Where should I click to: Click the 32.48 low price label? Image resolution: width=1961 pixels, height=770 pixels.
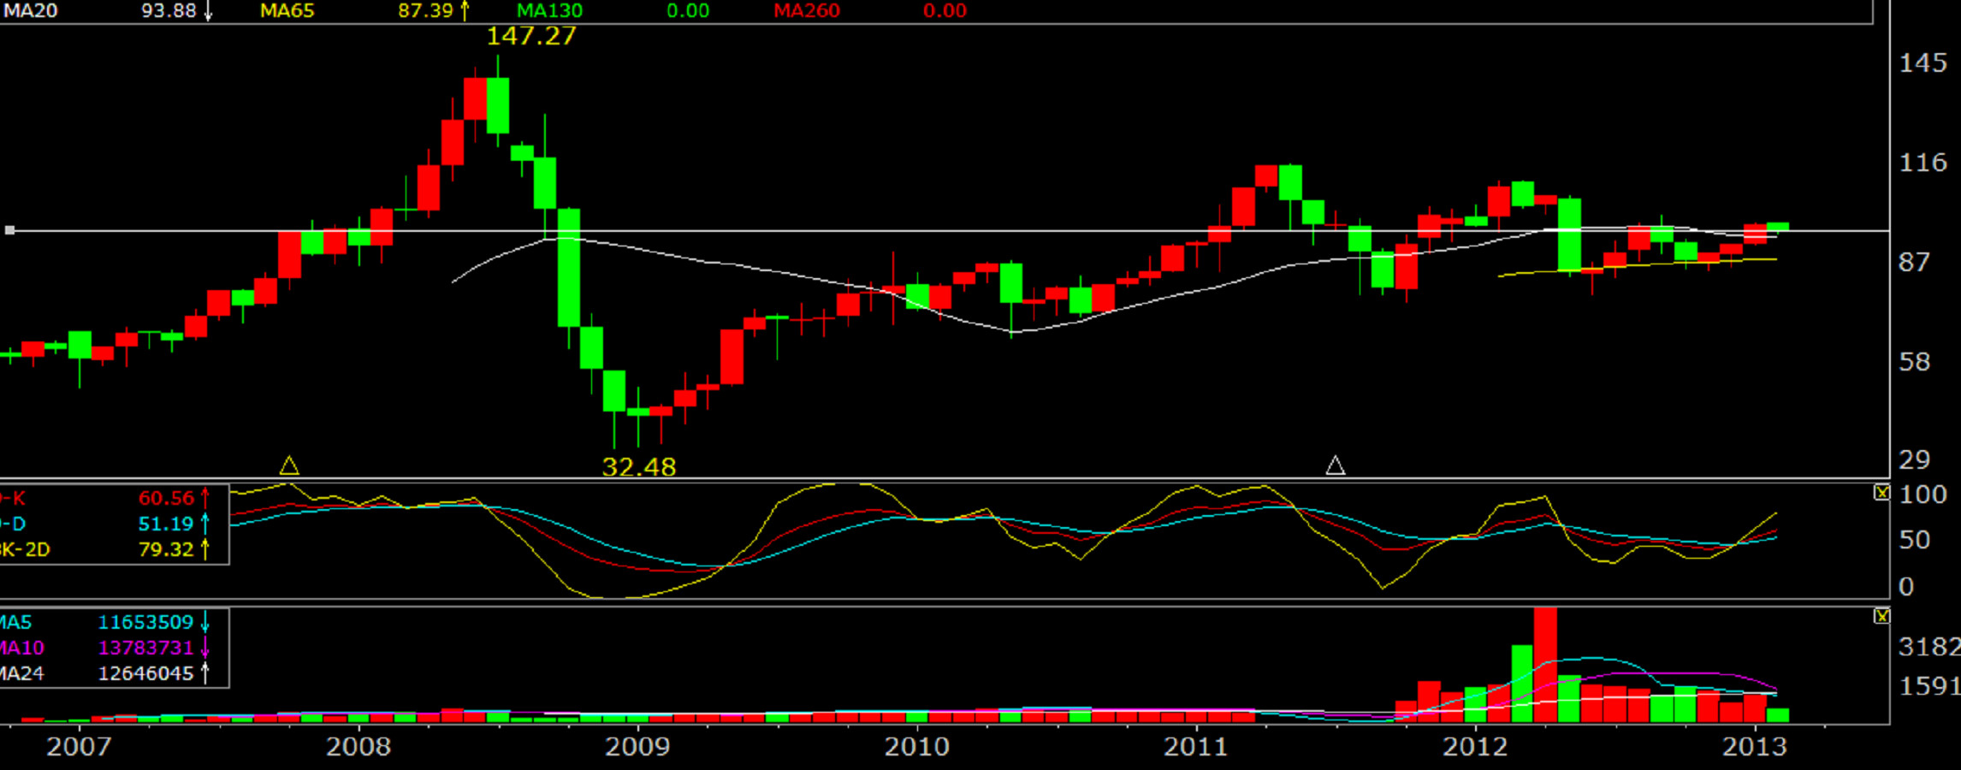(639, 467)
